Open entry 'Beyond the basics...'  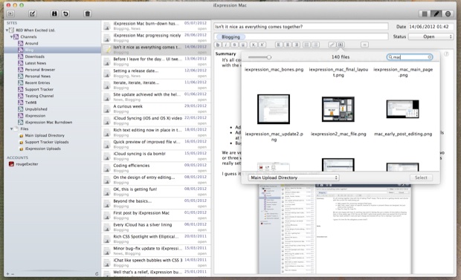click(156, 204)
